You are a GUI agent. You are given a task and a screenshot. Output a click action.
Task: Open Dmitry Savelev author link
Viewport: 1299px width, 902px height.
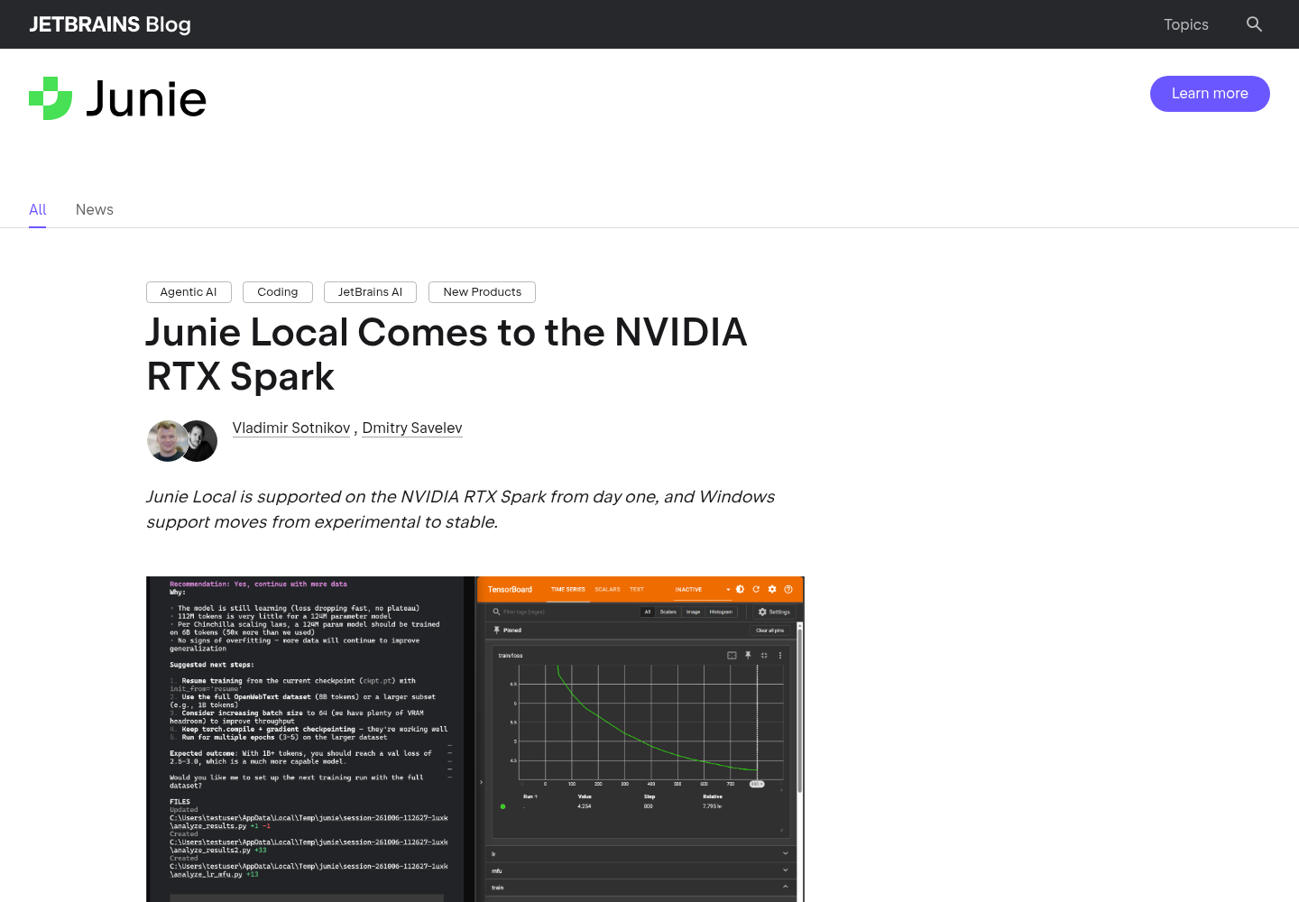[x=412, y=428]
